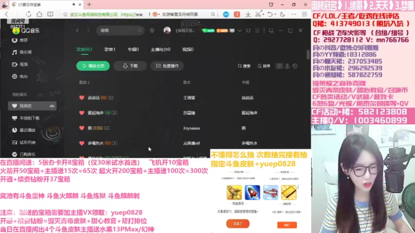Click the scissors screenshot tool

pyautogui.click(x=258, y=14)
